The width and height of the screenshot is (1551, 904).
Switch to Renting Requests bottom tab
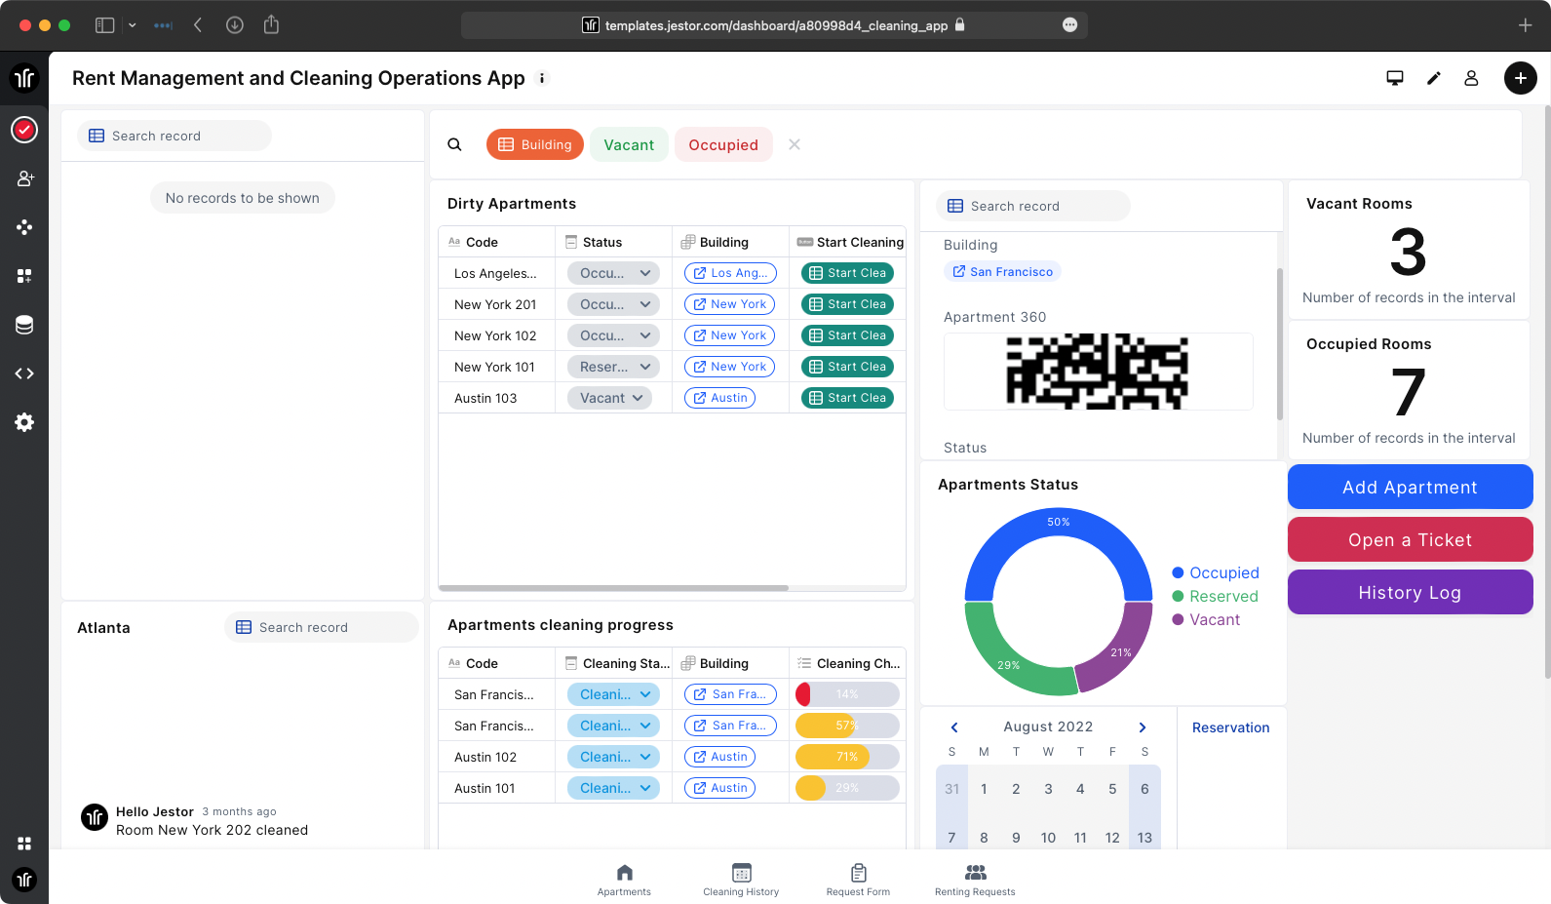point(975,879)
